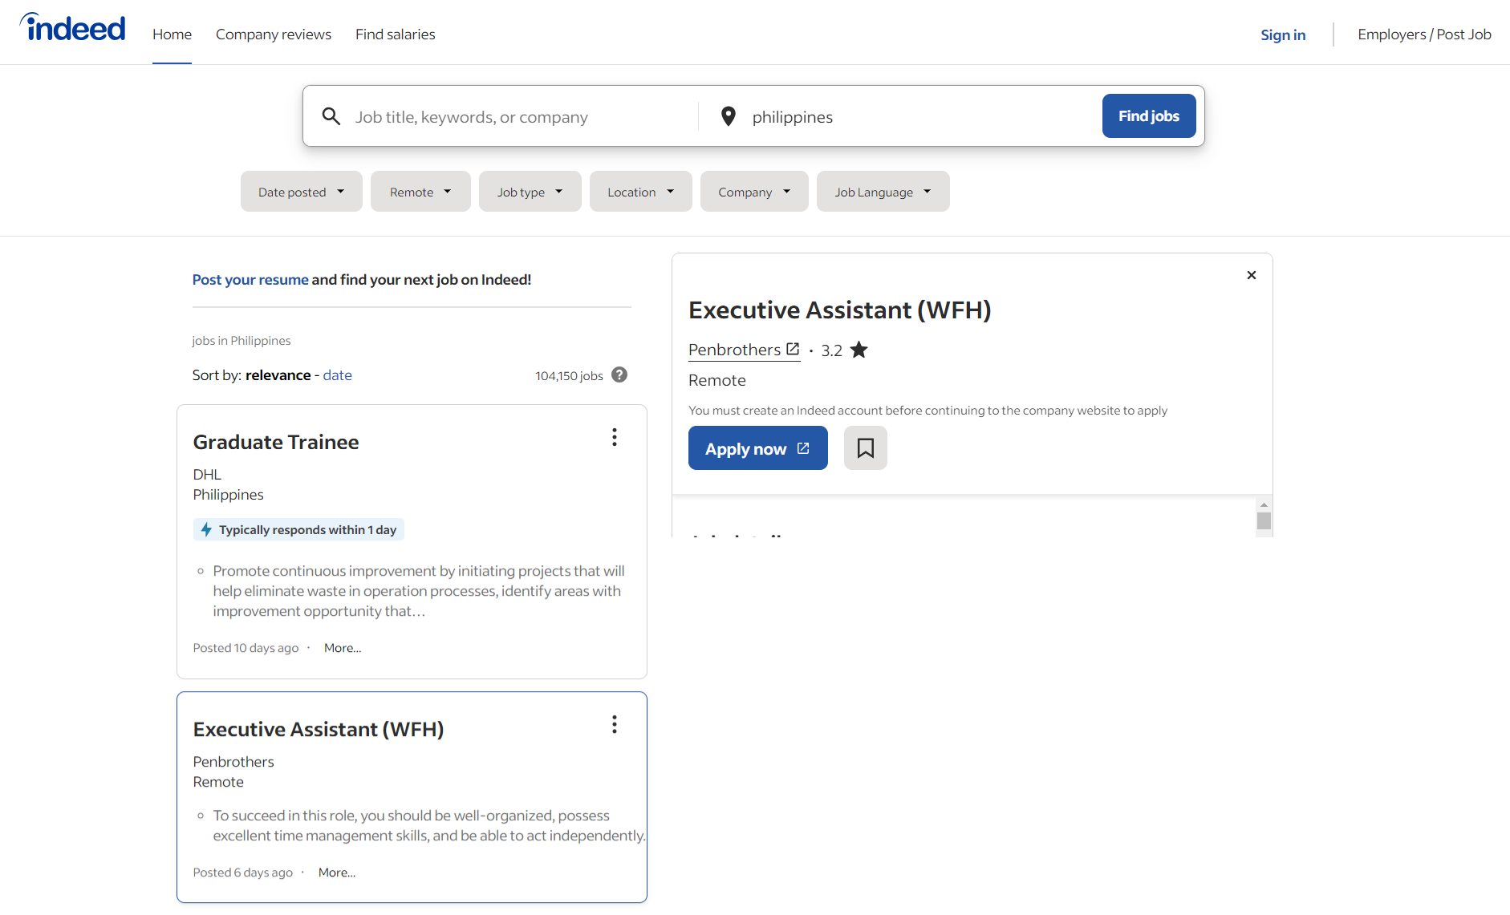Screen dimensions: 1510x915
Task: Click the Penbrothers external link icon
Action: [793, 349]
